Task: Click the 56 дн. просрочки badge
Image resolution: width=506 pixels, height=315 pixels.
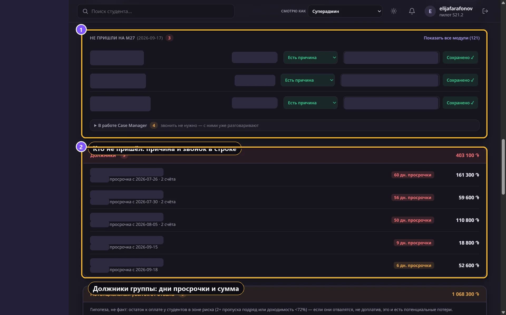Action: (x=412, y=197)
